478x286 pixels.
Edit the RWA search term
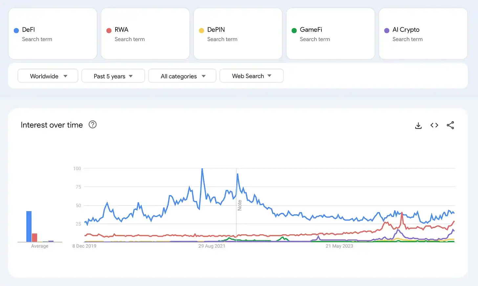tap(145, 34)
